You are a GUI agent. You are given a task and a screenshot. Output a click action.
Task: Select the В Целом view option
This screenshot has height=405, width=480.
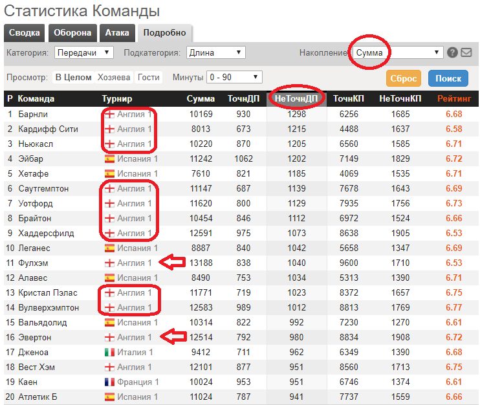pos(73,78)
